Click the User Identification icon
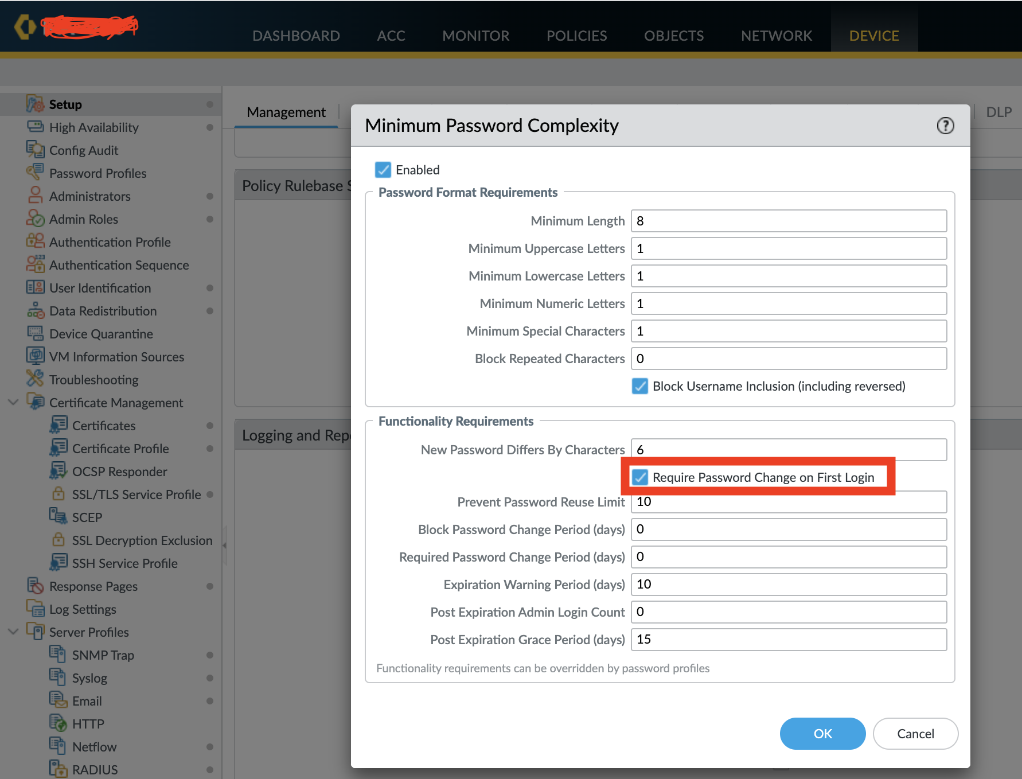 click(35, 287)
